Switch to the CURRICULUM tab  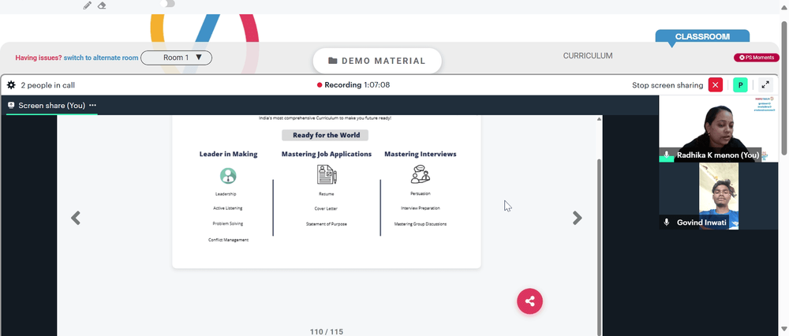click(588, 56)
